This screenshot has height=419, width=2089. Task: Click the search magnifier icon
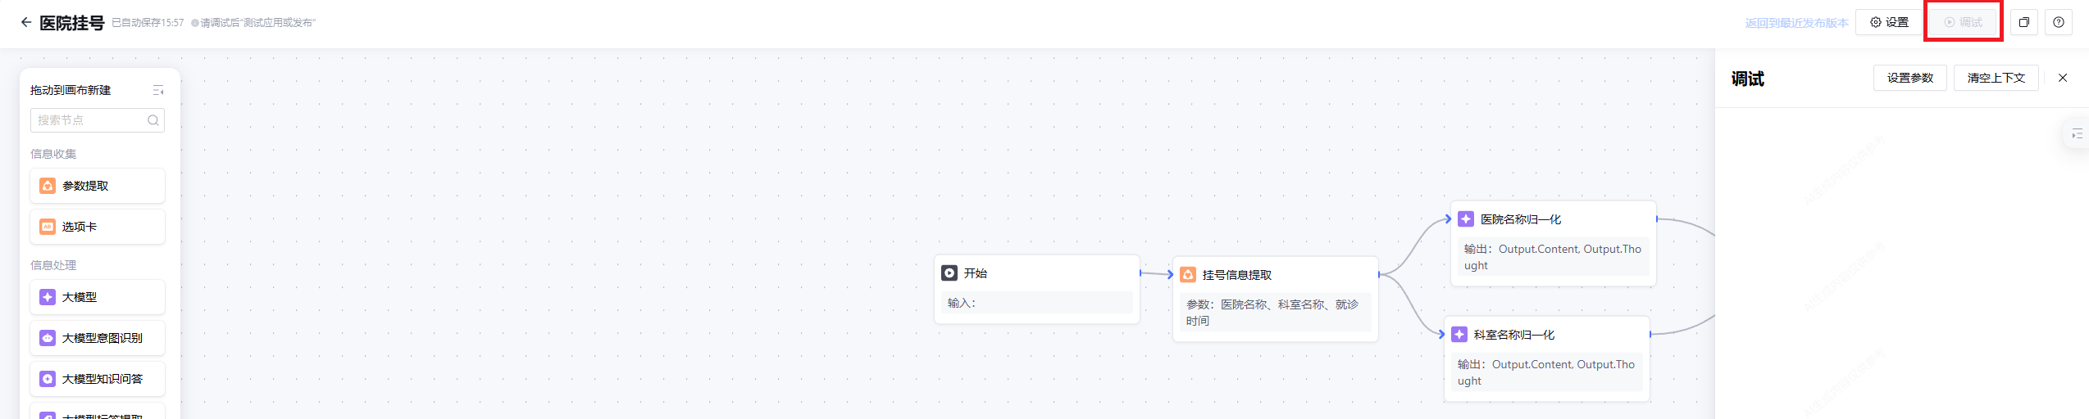153,120
